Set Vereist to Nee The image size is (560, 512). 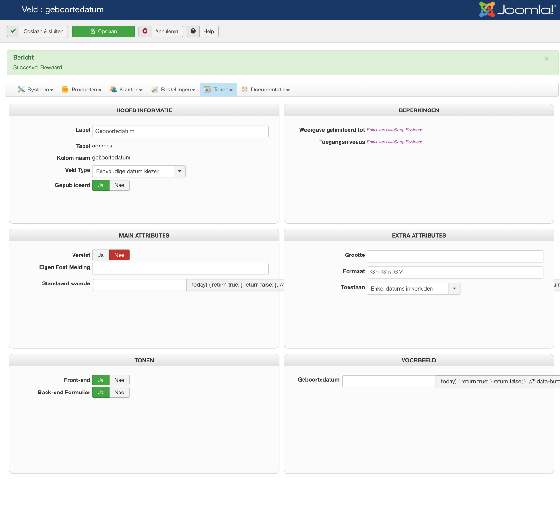click(x=119, y=255)
